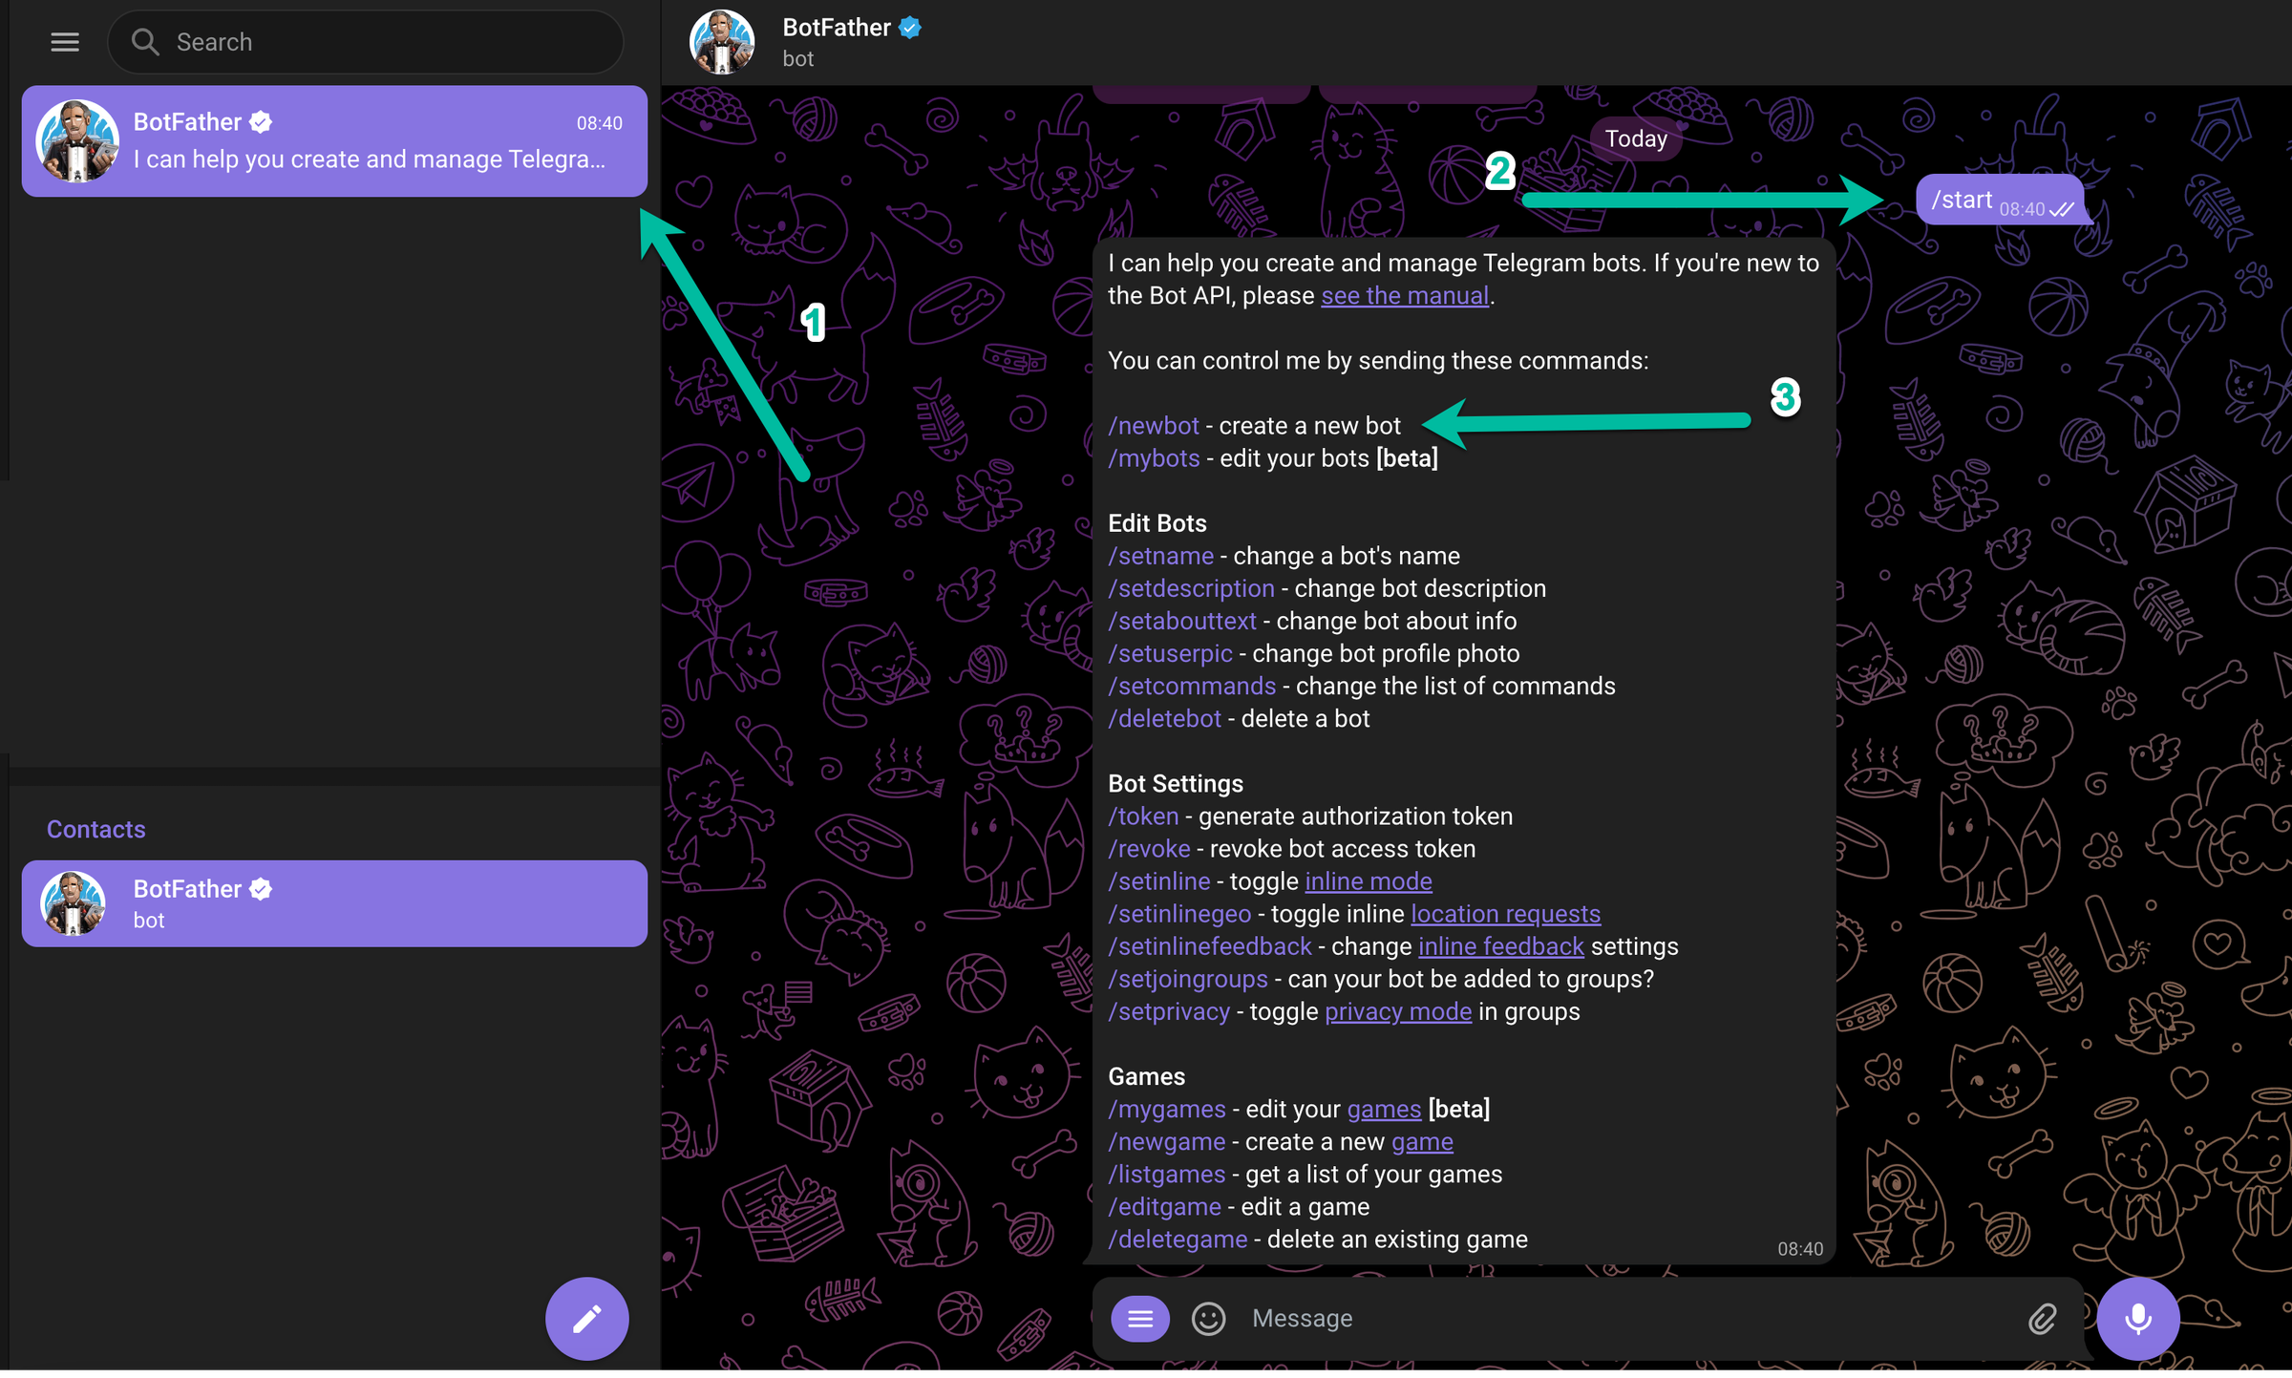Open the 'privacy mode' link
Screen dimensions: 2292x1378
click(1397, 1011)
